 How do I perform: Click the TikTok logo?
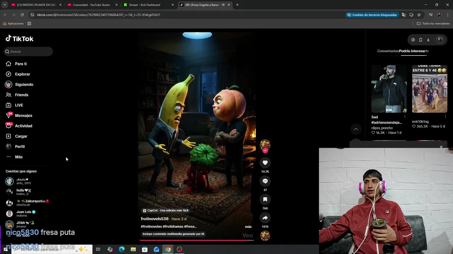[19, 39]
